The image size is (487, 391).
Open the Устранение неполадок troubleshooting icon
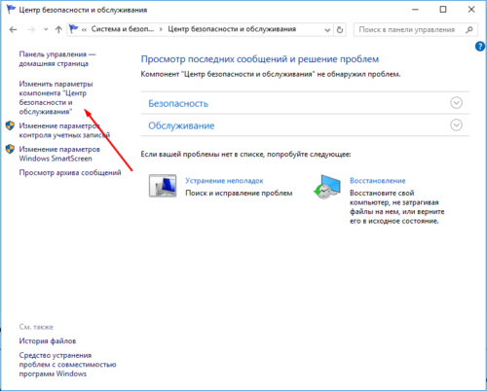[x=163, y=186]
